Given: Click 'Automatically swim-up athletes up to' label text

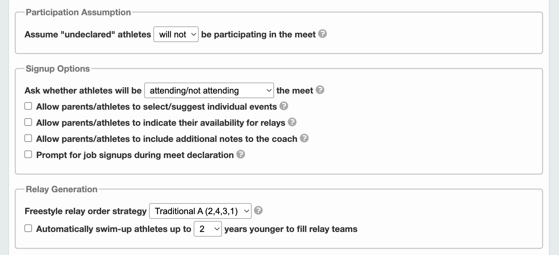Looking at the screenshot, I should click(x=114, y=229).
